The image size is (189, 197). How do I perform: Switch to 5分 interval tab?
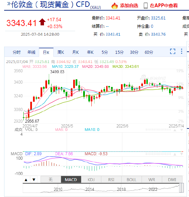[105, 52]
